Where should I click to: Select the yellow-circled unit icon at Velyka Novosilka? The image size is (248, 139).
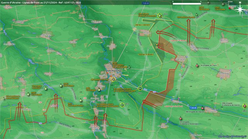pyautogui.click(x=113, y=79)
